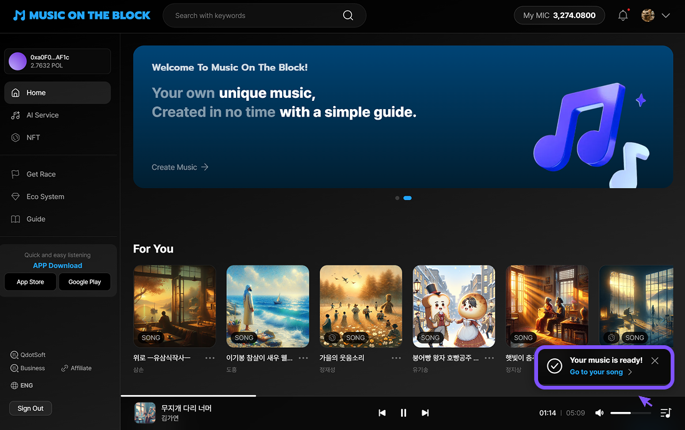Click the Sign Out button
Image resolution: width=685 pixels, height=430 pixels.
pyautogui.click(x=31, y=408)
